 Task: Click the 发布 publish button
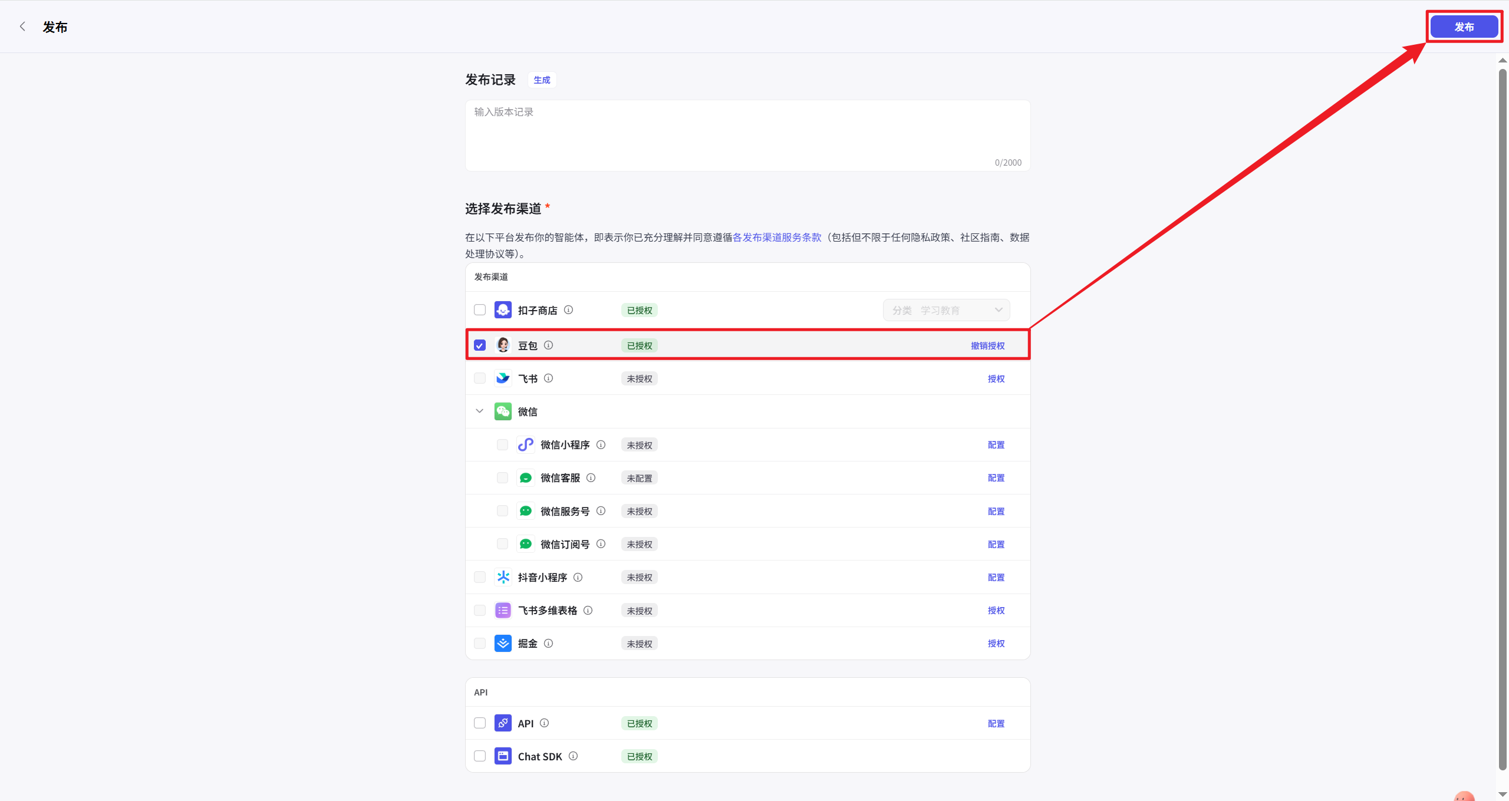coord(1464,26)
